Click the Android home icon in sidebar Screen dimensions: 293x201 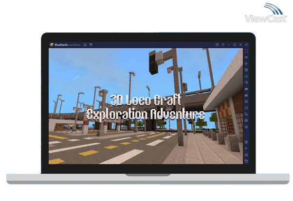click(x=246, y=155)
